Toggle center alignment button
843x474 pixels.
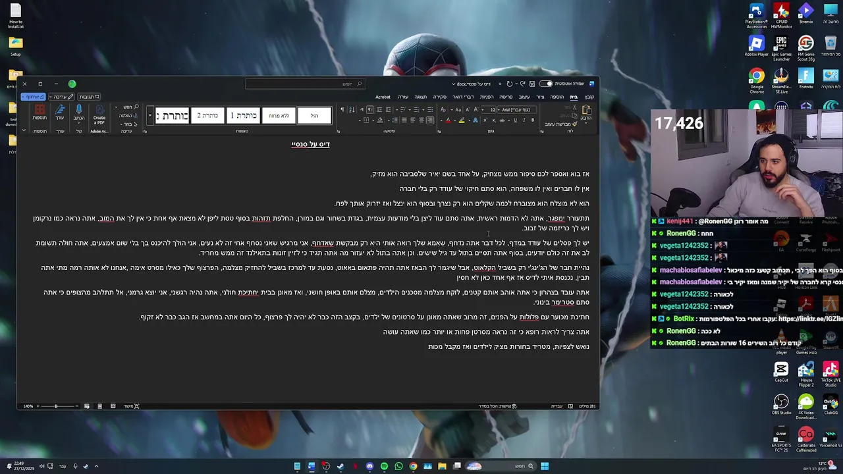tap(421, 120)
